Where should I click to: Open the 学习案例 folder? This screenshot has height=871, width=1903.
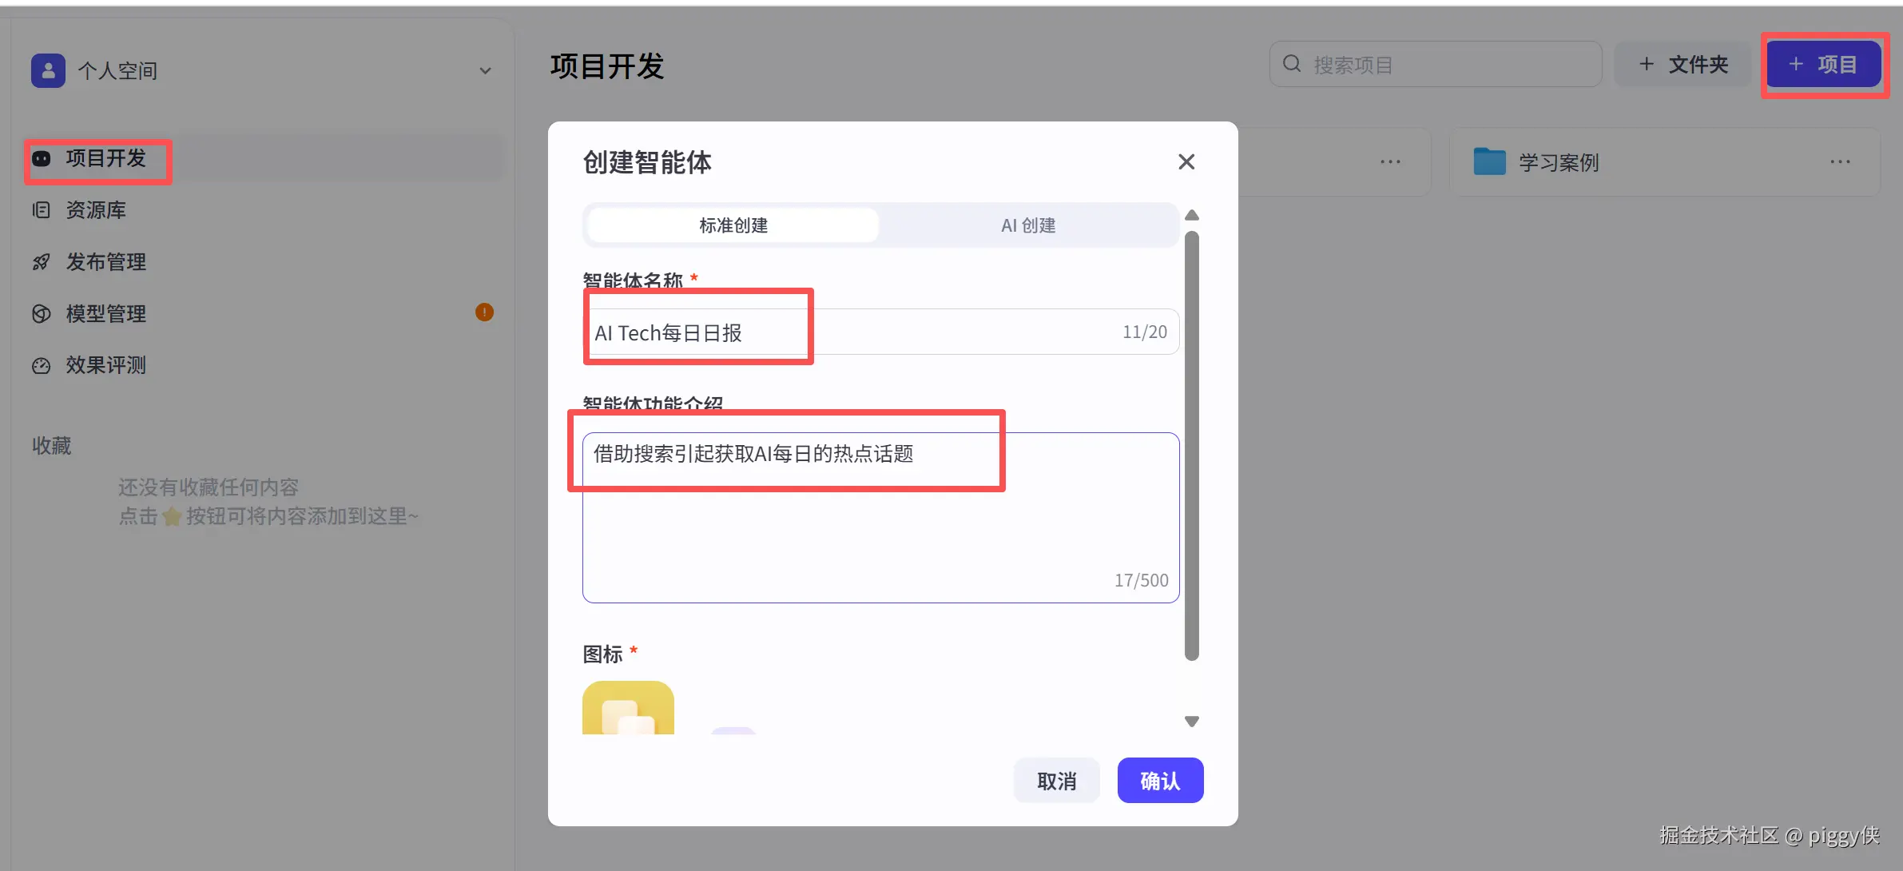(1558, 162)
